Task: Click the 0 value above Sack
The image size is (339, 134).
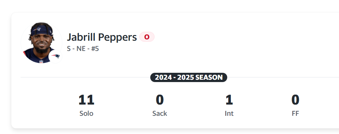Action: coord(160,100)
